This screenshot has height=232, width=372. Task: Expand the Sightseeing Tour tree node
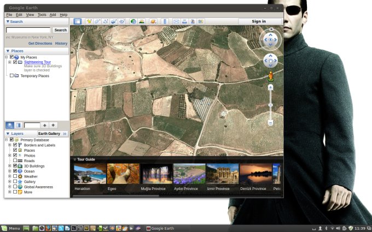coord(10,62)
